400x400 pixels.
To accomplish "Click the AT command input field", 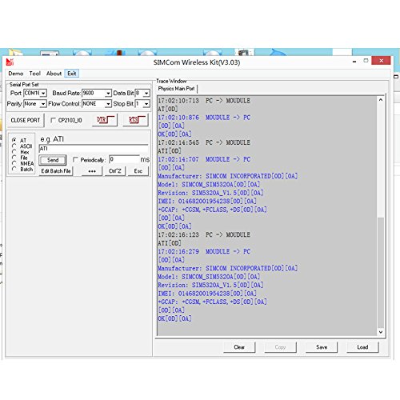I will pyautogui.click(x=94, y=149).
